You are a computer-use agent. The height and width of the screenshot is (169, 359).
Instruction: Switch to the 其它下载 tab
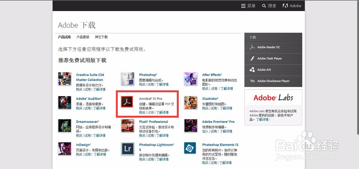[x=101, y=37]
